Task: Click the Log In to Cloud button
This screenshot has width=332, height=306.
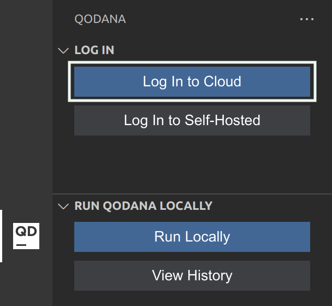Action: 192,81
